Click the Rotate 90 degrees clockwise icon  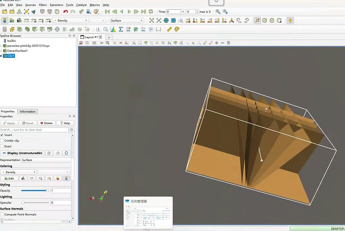coord(238,20)
